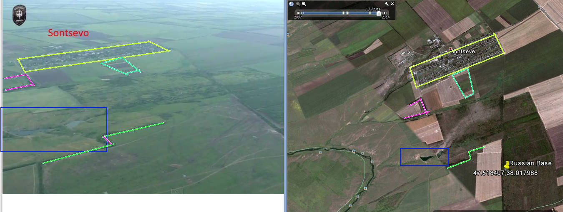Open time slider options wrench

[387, 4]
